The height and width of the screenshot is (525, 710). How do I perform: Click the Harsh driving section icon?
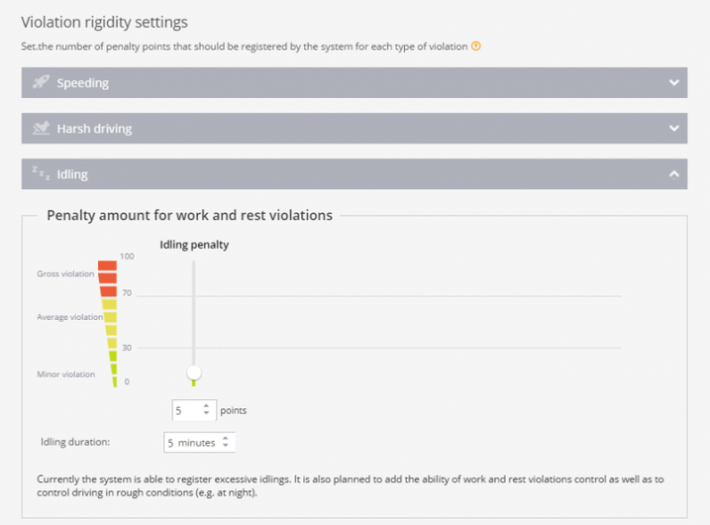tap(41, 128)
